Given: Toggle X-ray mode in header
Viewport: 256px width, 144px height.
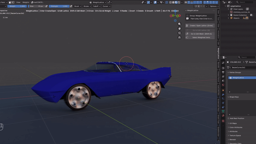Looking at the screenshot, I should 167,2.
